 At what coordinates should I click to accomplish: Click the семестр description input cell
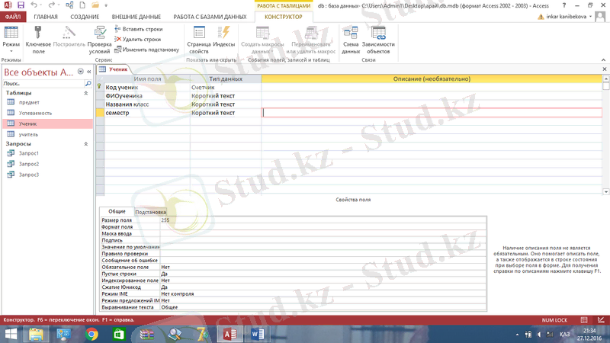pos(432,113)
